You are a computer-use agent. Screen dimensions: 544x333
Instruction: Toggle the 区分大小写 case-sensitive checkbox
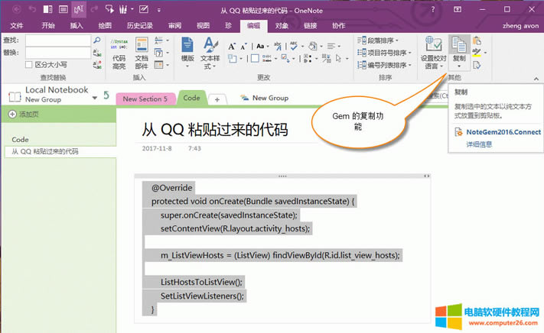30,64
